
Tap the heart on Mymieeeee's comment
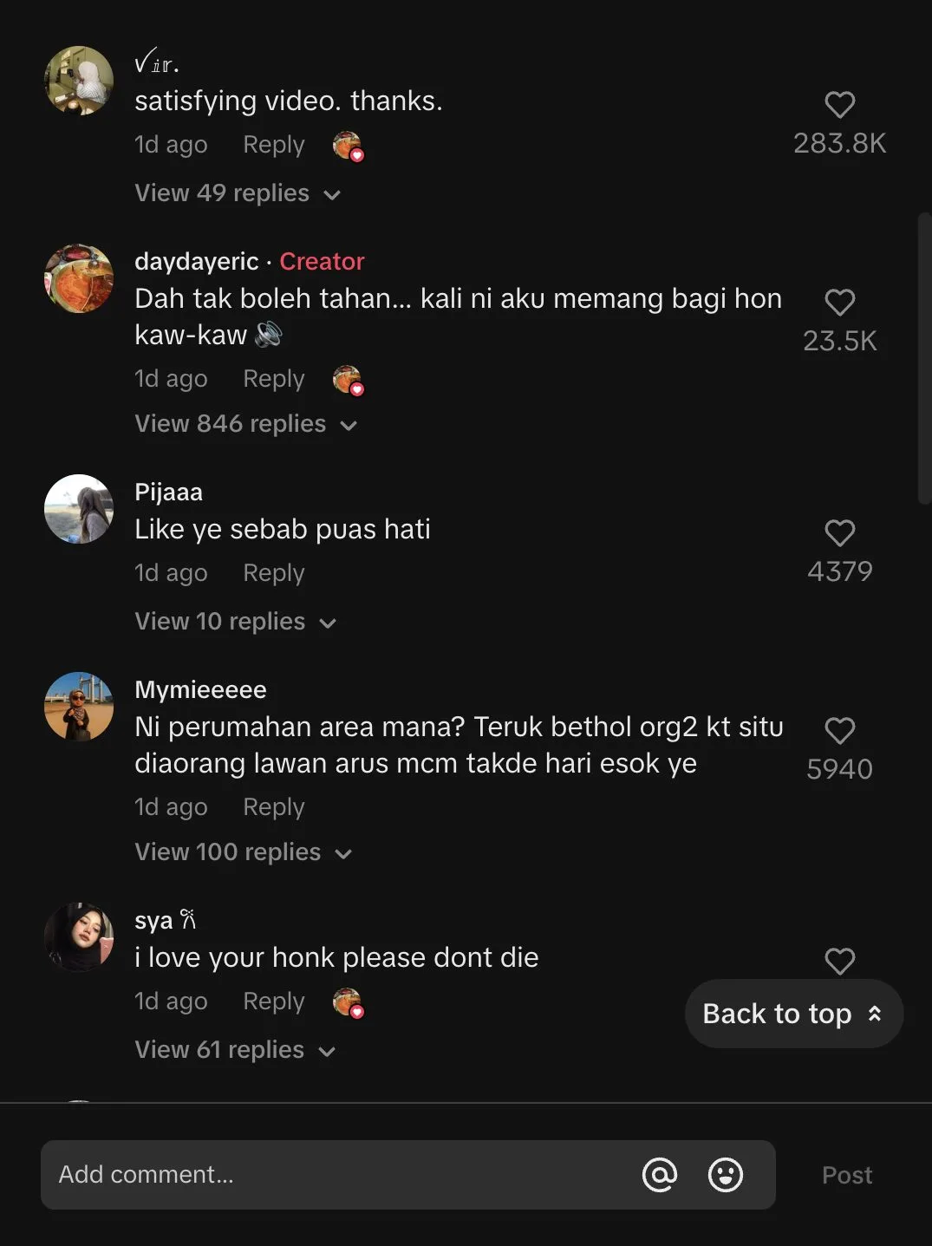pyautogui.click(x=838, y=730)
